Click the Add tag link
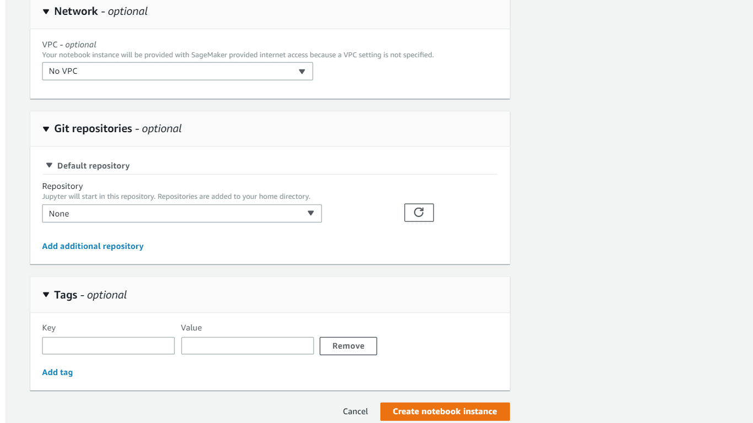 [57, 372]
